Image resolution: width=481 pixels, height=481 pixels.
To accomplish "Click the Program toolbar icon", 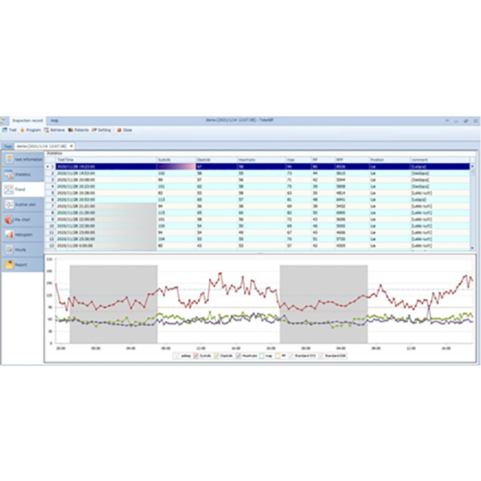I will 22,130.
